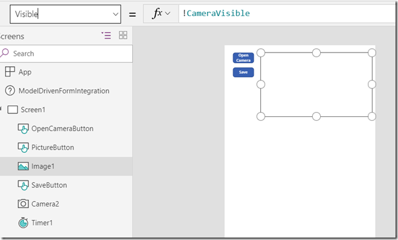Click bottom-right resize handle of image
398x240 pixels.
tap(372, 116)
